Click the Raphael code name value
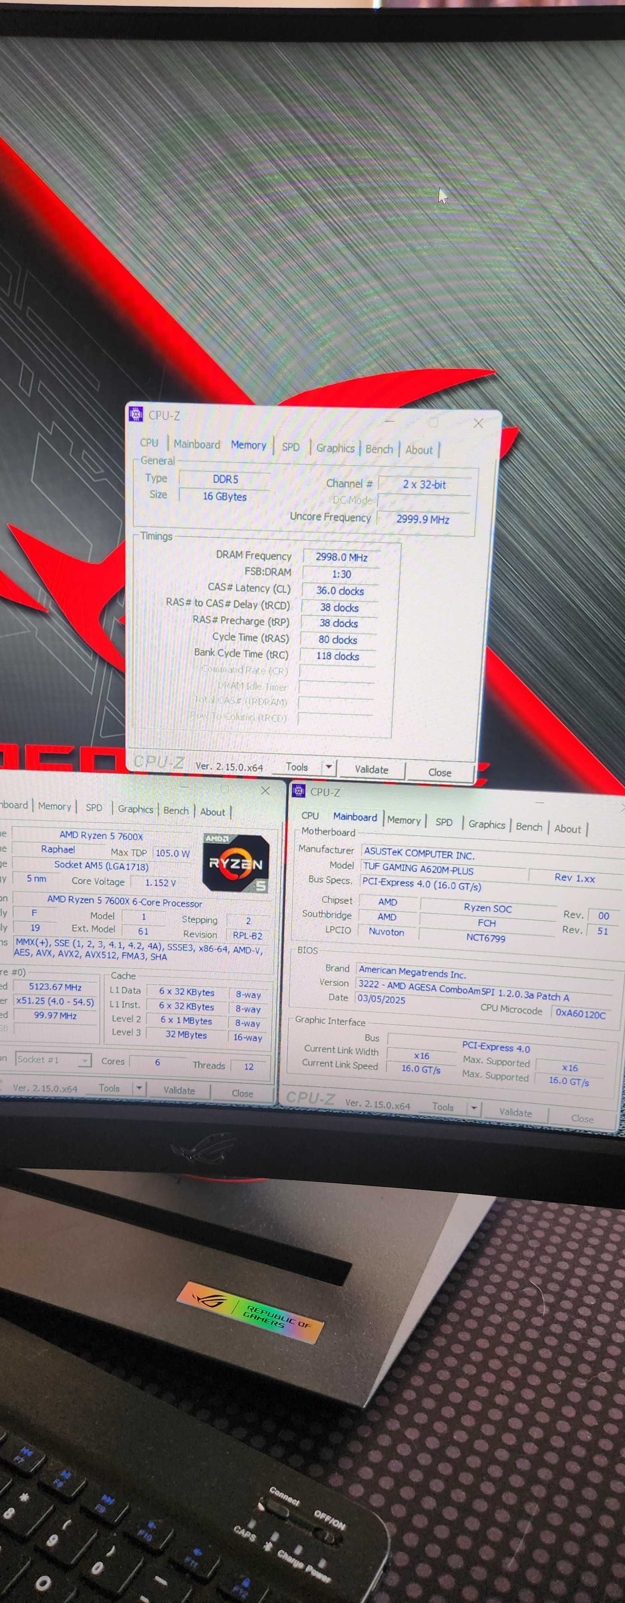This screenshot has width=625, height=1603. pyautogui.click(x=58, y=849)
